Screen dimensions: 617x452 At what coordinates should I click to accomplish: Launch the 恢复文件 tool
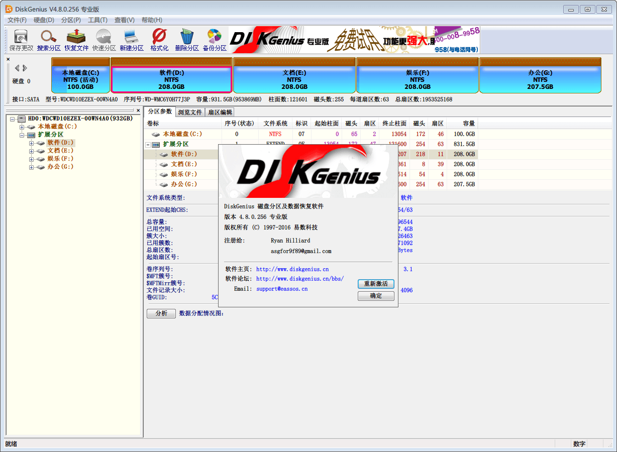[x=76, y=40]
